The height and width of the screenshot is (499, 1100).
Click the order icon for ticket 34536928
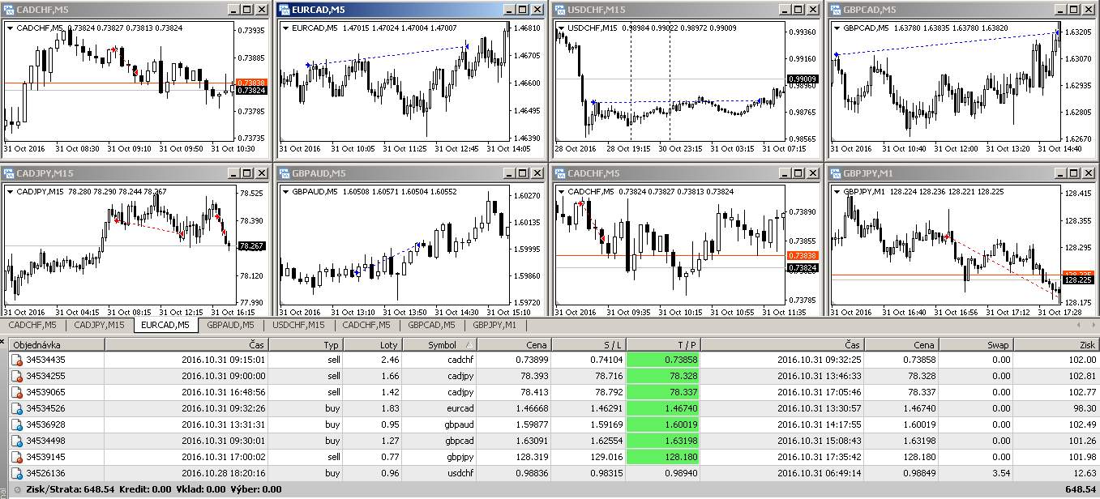16,424
